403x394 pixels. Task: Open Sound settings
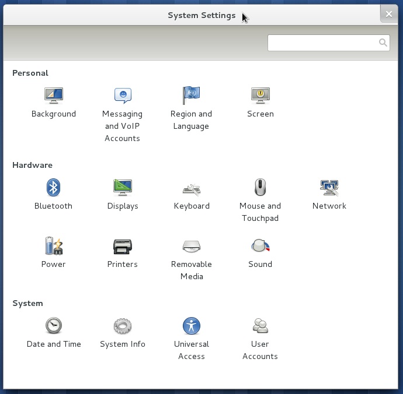(x=260, y=246)
